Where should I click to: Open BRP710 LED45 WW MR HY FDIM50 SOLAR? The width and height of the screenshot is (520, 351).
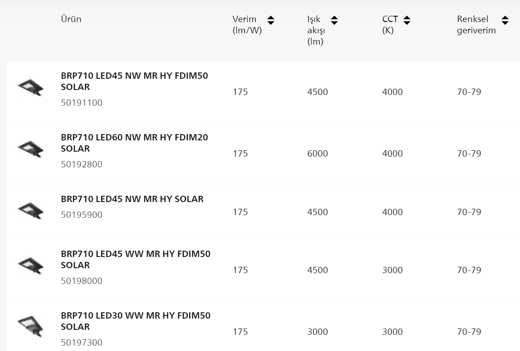click(x=136, y=259)
